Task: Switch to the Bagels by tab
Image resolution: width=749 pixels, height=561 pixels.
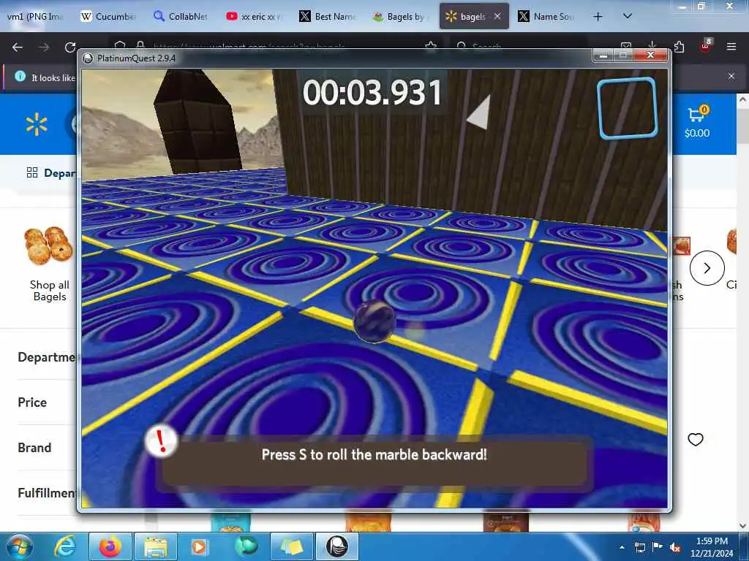Action: click(x=400, y=17)
